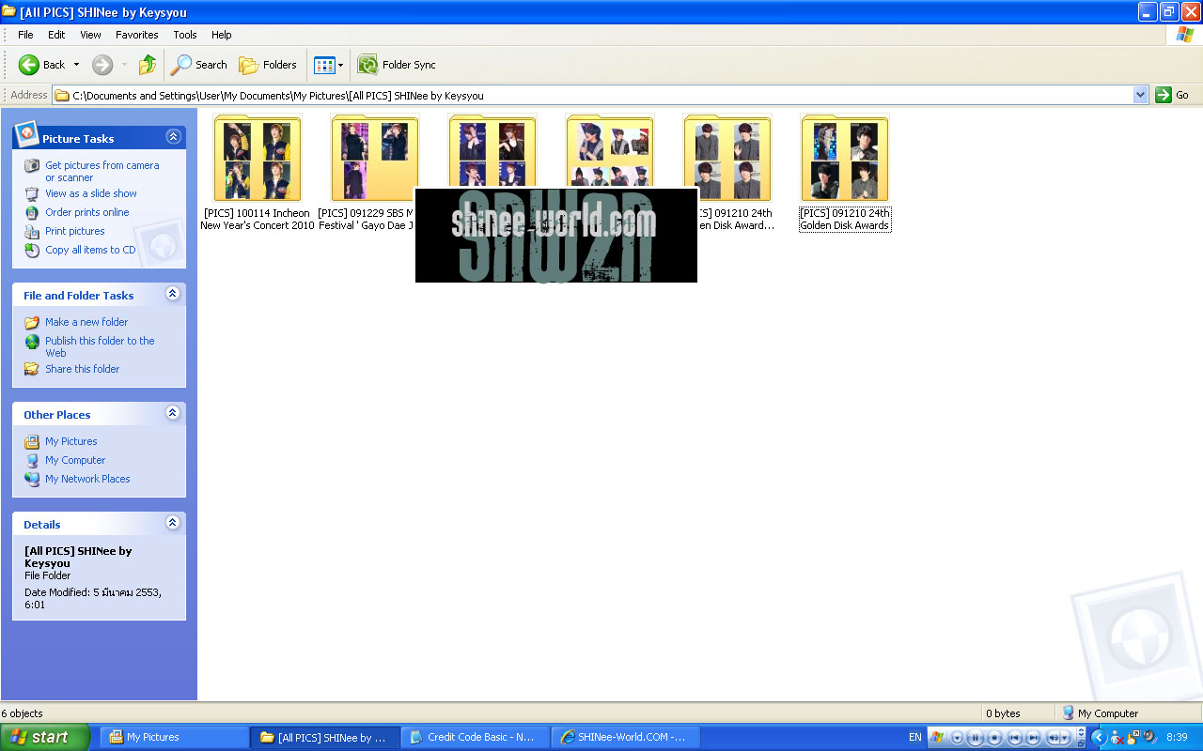Go back using the Back button
This screenshot has width=1203, height=751.
[x=42, y=65]
